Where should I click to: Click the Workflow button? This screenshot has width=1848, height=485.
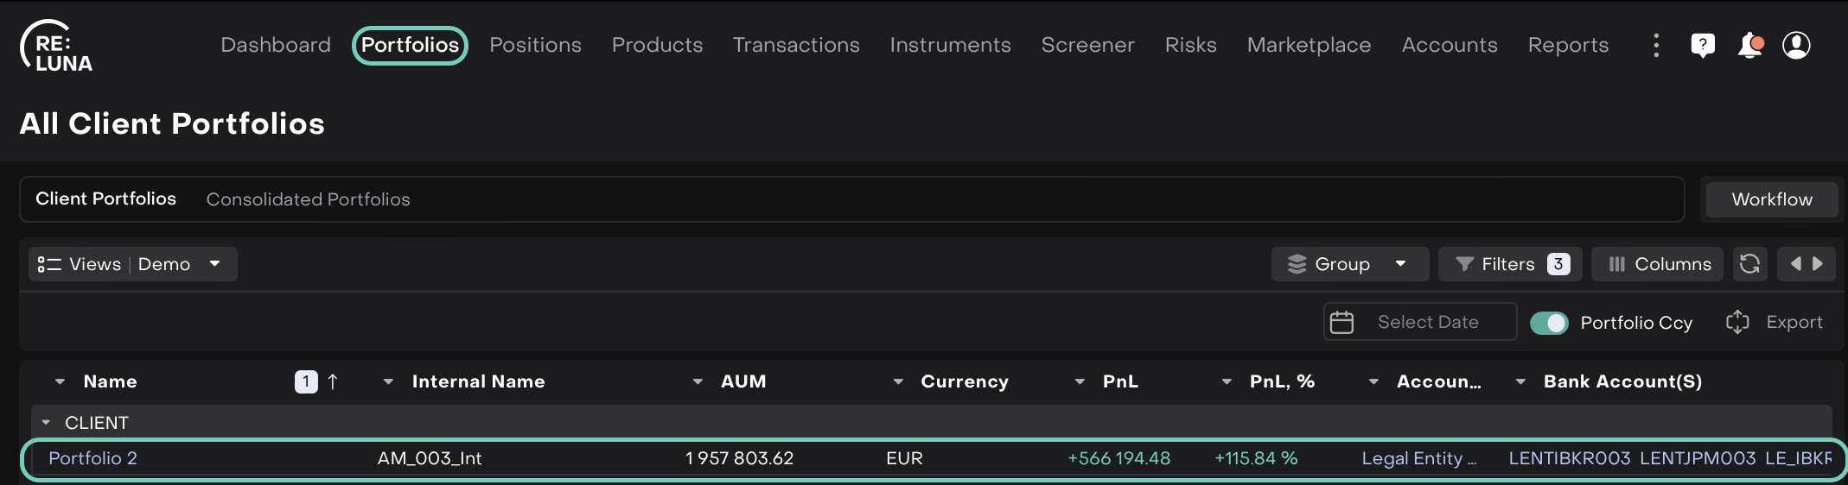click(1771, 199)
